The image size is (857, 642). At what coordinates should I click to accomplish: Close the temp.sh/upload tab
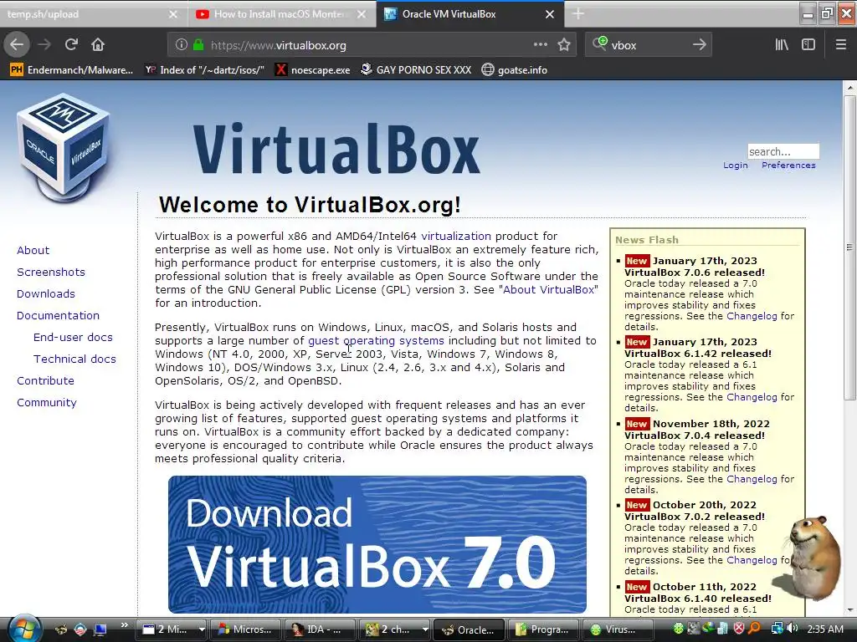173,14
